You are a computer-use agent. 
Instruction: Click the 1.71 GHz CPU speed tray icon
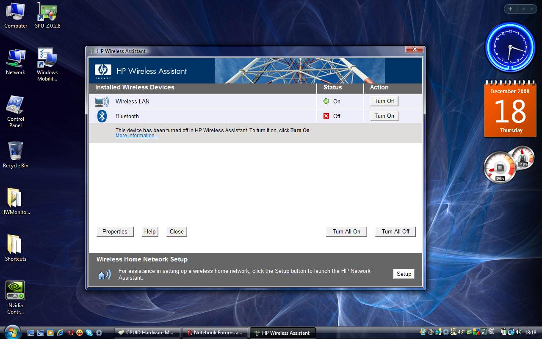(454, 332)
